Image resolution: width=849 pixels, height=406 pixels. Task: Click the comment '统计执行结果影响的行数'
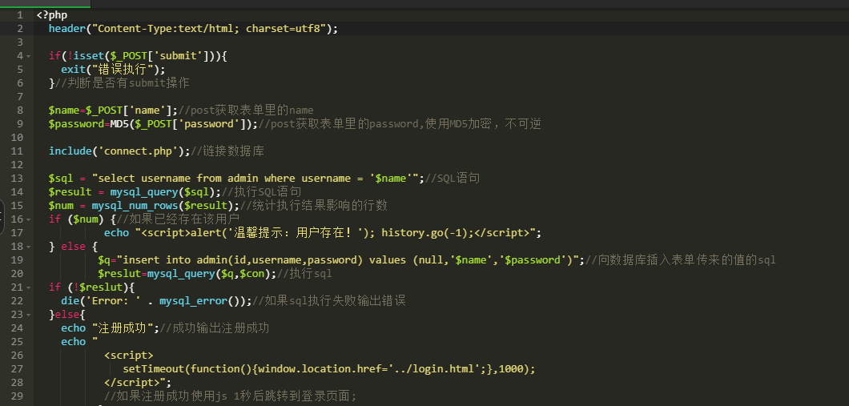click(x=313, y=206)
